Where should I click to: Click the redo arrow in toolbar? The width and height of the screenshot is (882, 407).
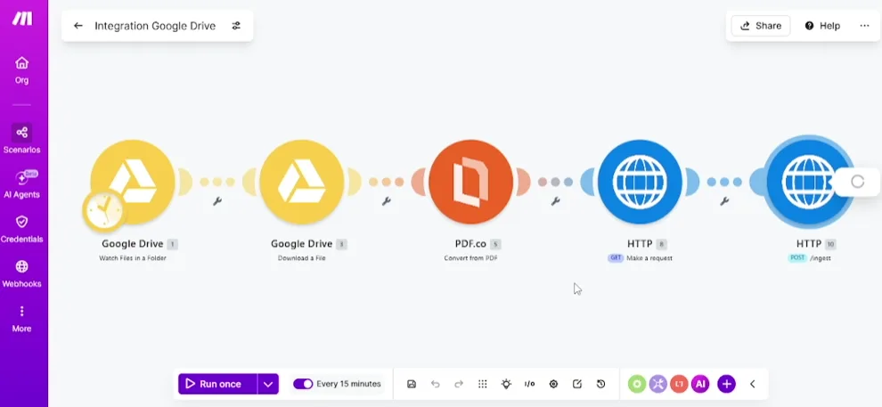[459, 384]
